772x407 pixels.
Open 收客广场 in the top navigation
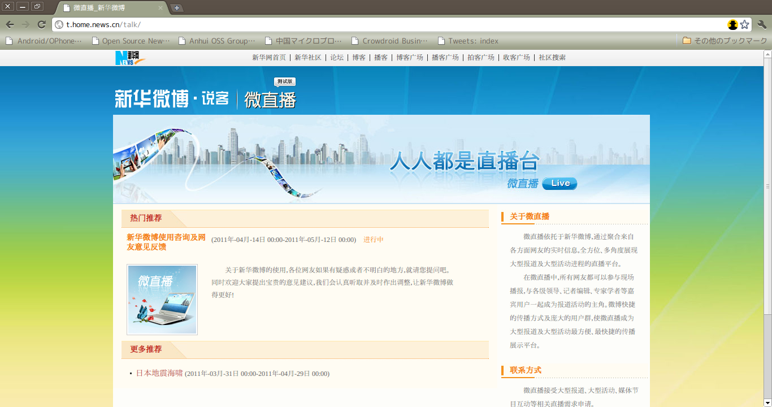click(x=517, y=58)
